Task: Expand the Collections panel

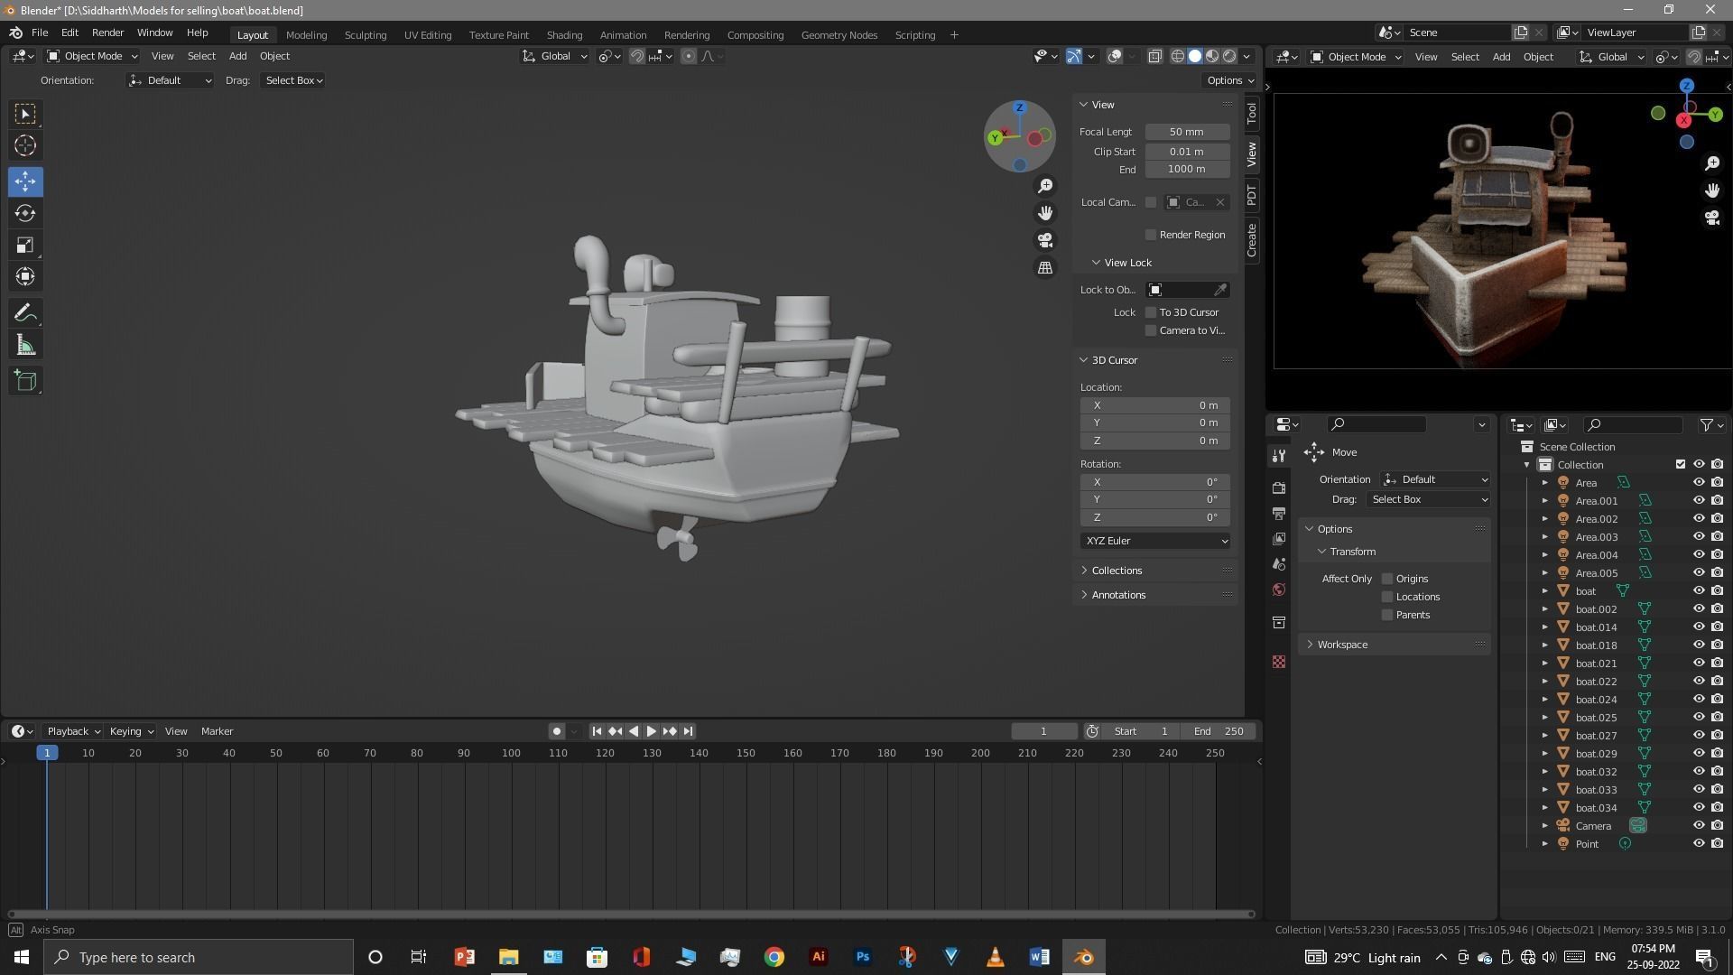Action: tap(1116, 571)
